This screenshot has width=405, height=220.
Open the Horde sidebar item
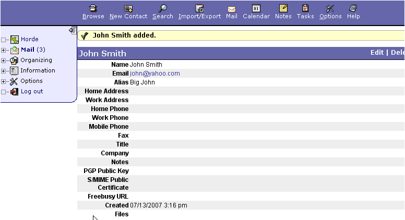[x=29, y=39]
